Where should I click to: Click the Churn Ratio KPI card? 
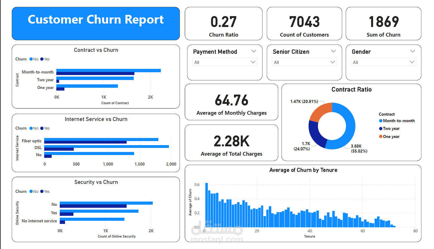(223, 23)
